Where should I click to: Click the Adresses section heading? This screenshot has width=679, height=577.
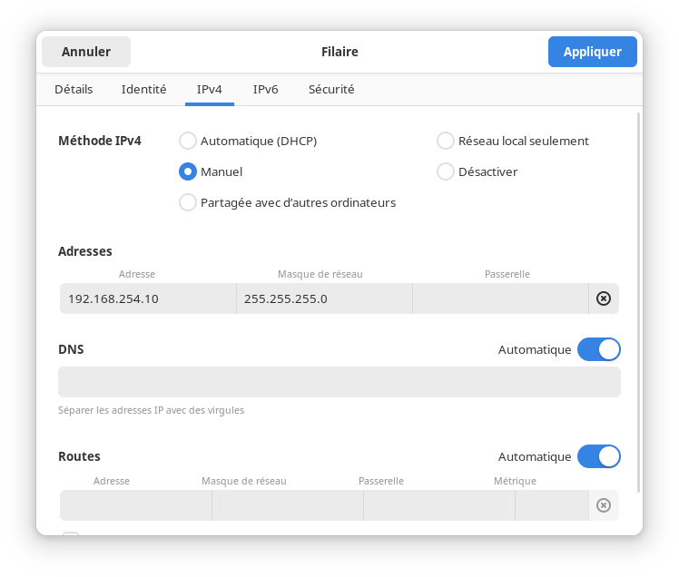[85, 251]
